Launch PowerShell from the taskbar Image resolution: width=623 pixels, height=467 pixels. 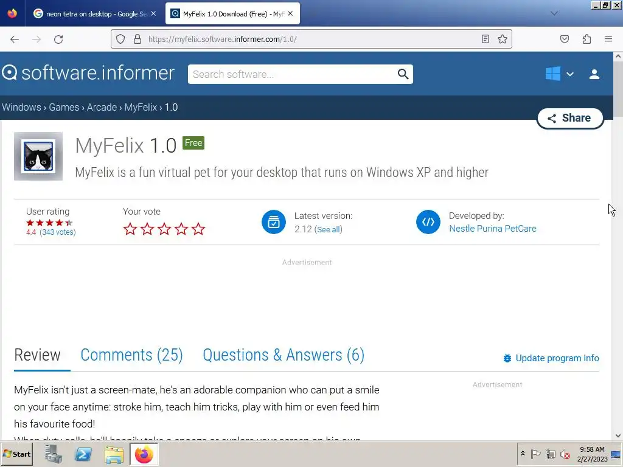tap(83, 454)
